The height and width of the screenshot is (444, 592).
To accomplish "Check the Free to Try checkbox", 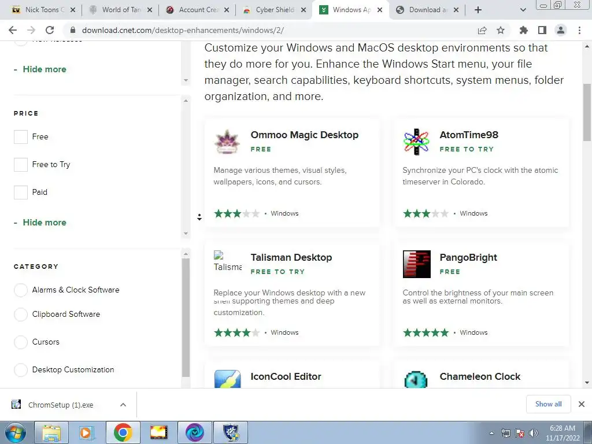I will click(21, 165).
